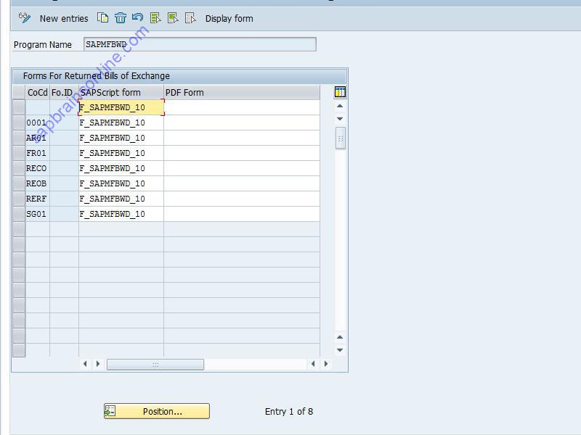Viewport: 581px width, 435px height.
Task: Click the vertical scrollbar down arrow near top
Action: pyautogui.click(x=340, y=119)
